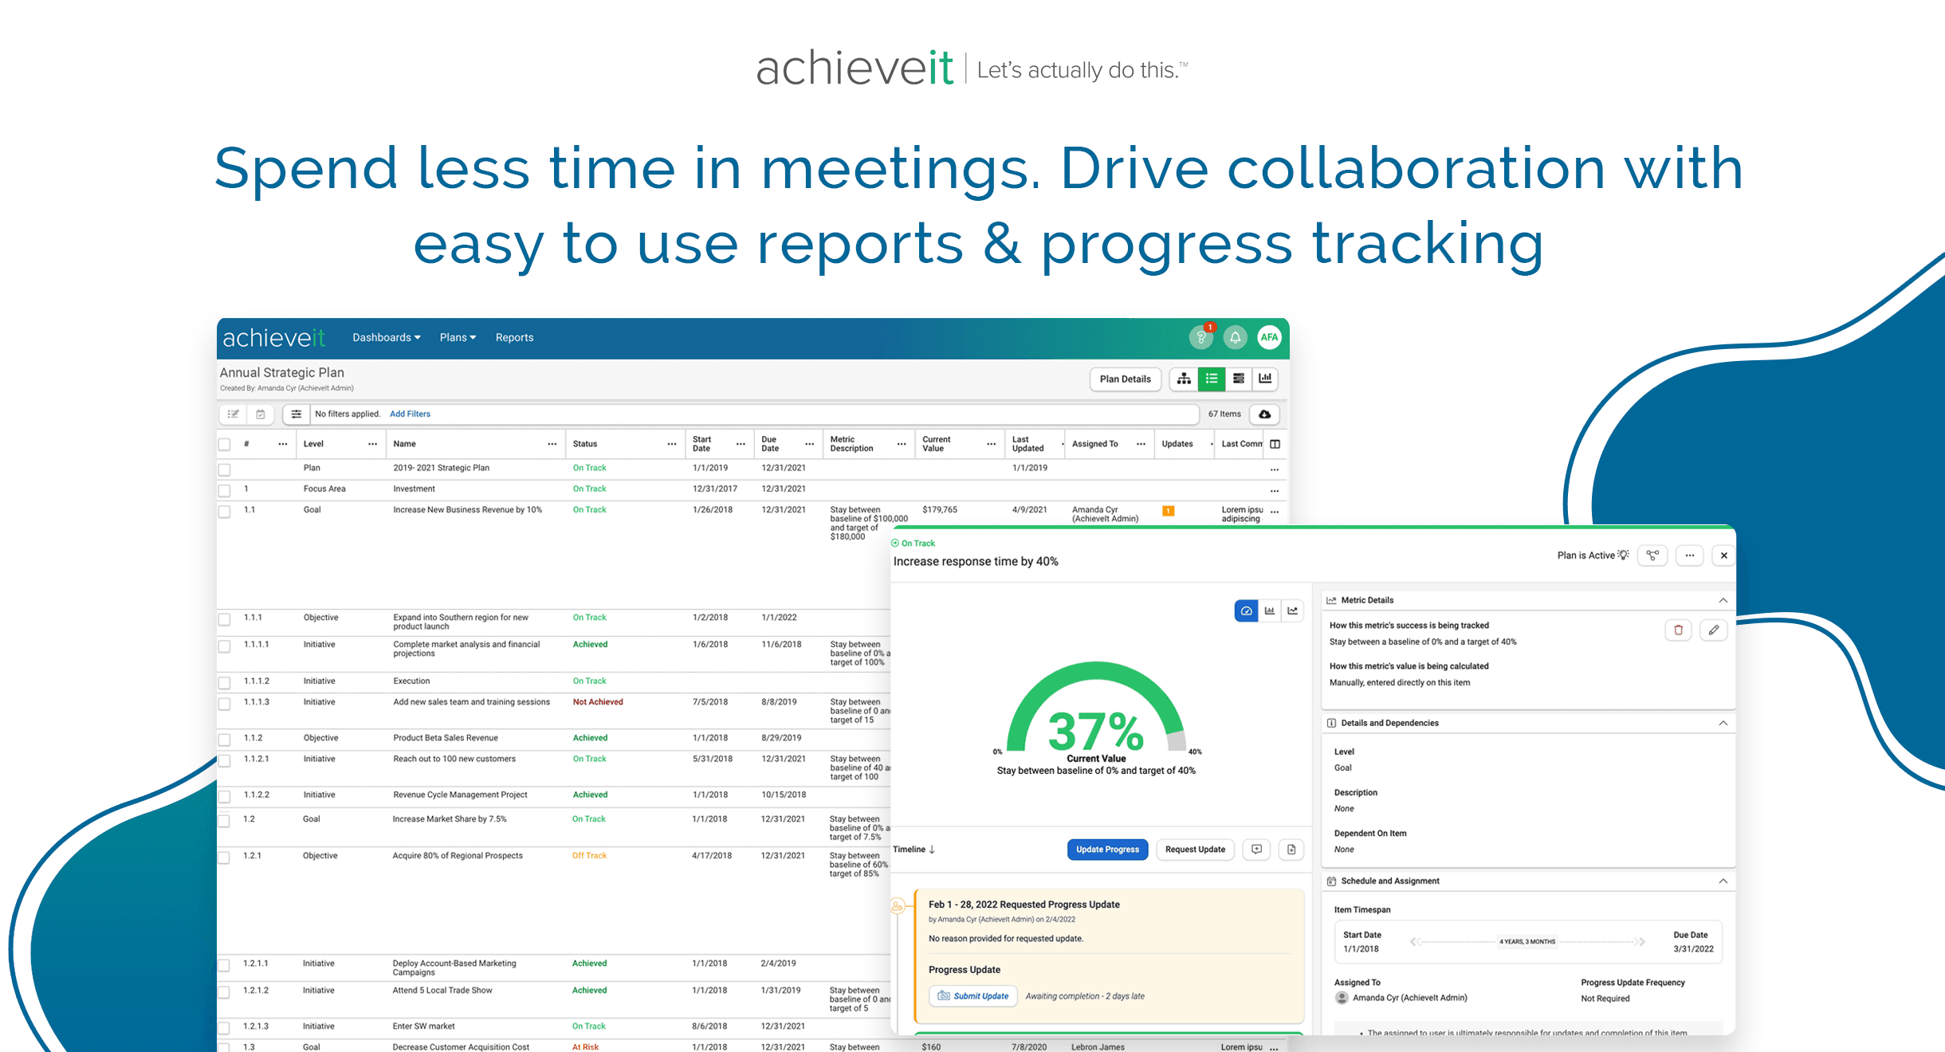Check the 2019-2021 Strategic Plan row checkbox
The height and width of the screenshot is (1052, 1945).
point(225,469)
